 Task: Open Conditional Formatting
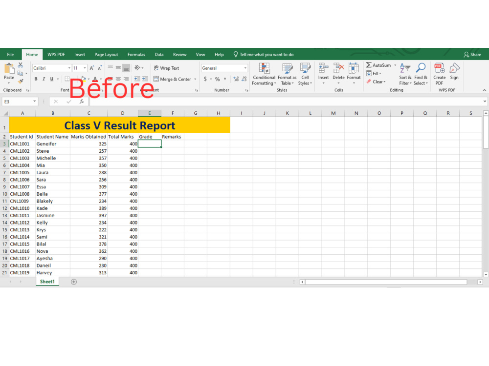[x=264, y=74]
